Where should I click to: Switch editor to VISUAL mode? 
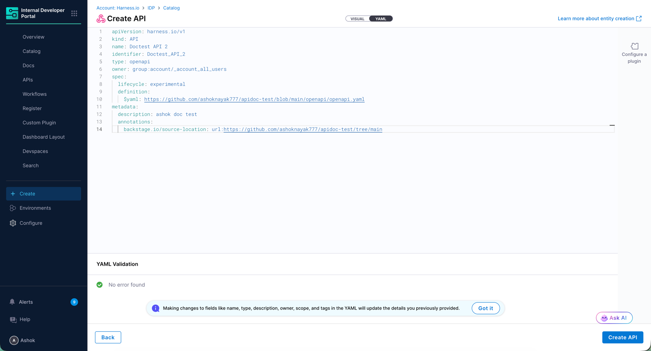(358, 19)
